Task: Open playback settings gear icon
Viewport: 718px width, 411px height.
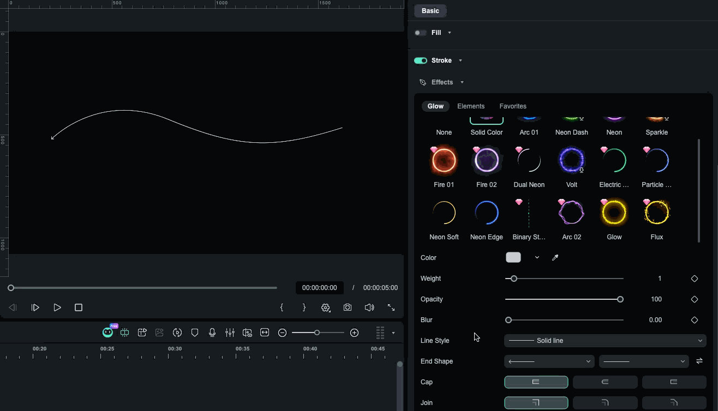Action: point(326,307)
